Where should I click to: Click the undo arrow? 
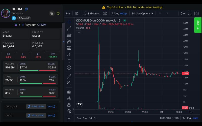[160, 13]
